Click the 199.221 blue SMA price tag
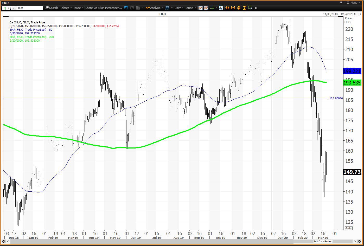Viewport: 364px width, 246px height. coord(352,71)
